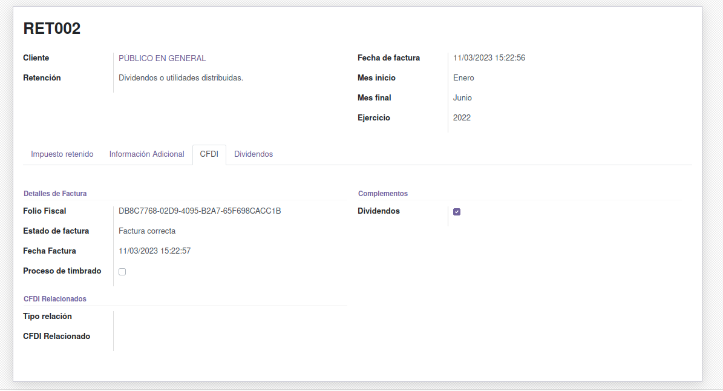Viewport: 723px width, 391px height.
Task: Click the empty Tipo relación field
Action: tap(230, 317)
